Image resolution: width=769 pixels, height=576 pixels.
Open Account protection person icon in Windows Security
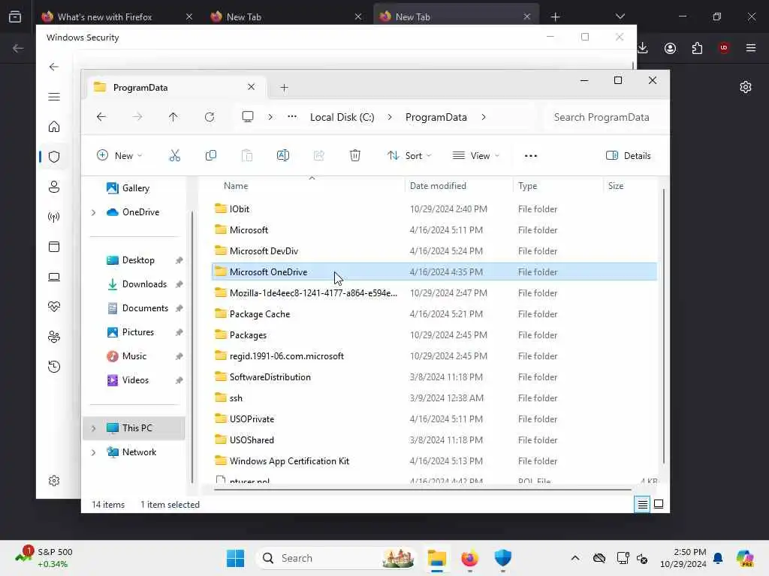tap(54, 187)
